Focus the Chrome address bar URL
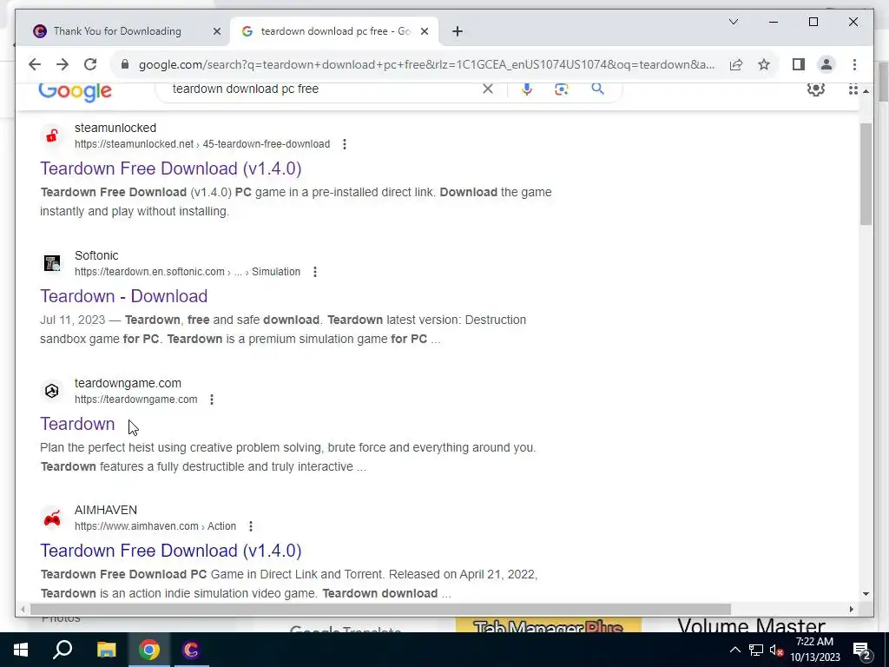Image resolution: width=889 pixels, height=667 pixels. [426, 64]
